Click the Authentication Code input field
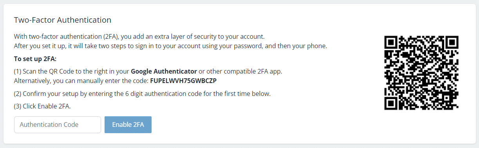 click(x=58, y=125)
